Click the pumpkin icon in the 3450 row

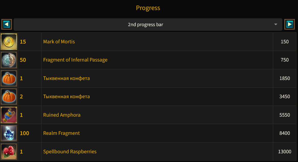tap(9, 97)
